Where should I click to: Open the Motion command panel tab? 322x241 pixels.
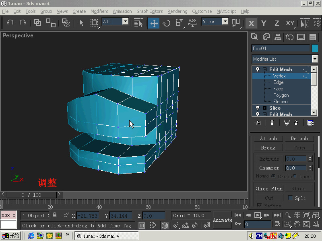tap(289, 37)
